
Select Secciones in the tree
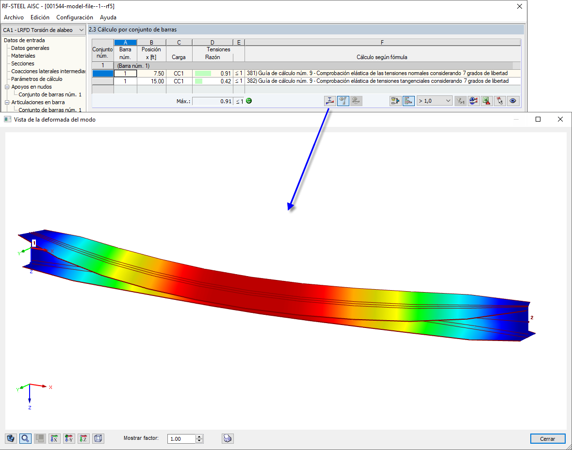point(23,63)
